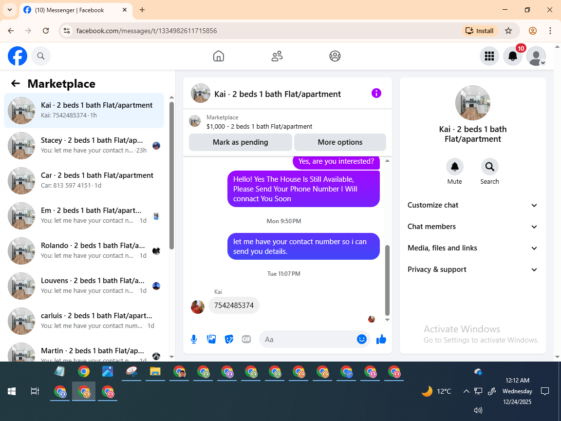Go back using the Marketplace back arrow
561x421 pixels.
[x=16, y=83]
